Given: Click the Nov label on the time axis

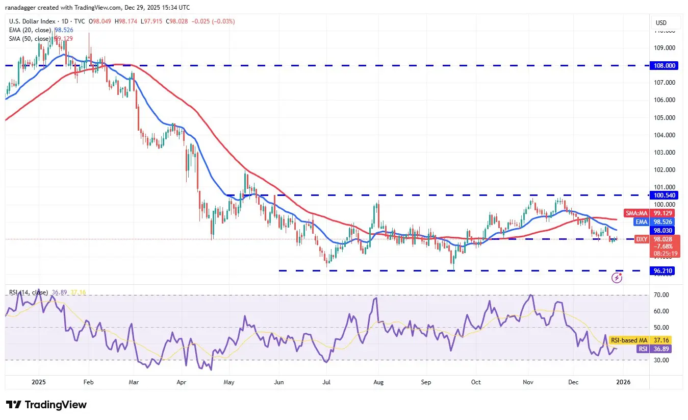Looking at the screenshot, I should (x=528, y=382).
